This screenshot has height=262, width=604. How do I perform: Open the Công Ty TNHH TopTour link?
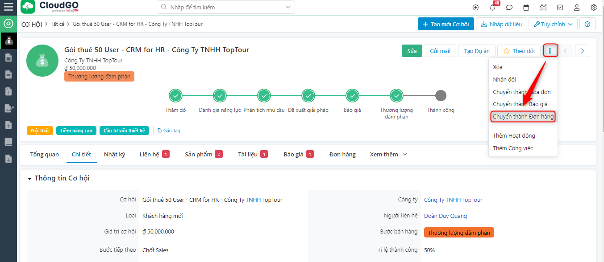point(453,200)
